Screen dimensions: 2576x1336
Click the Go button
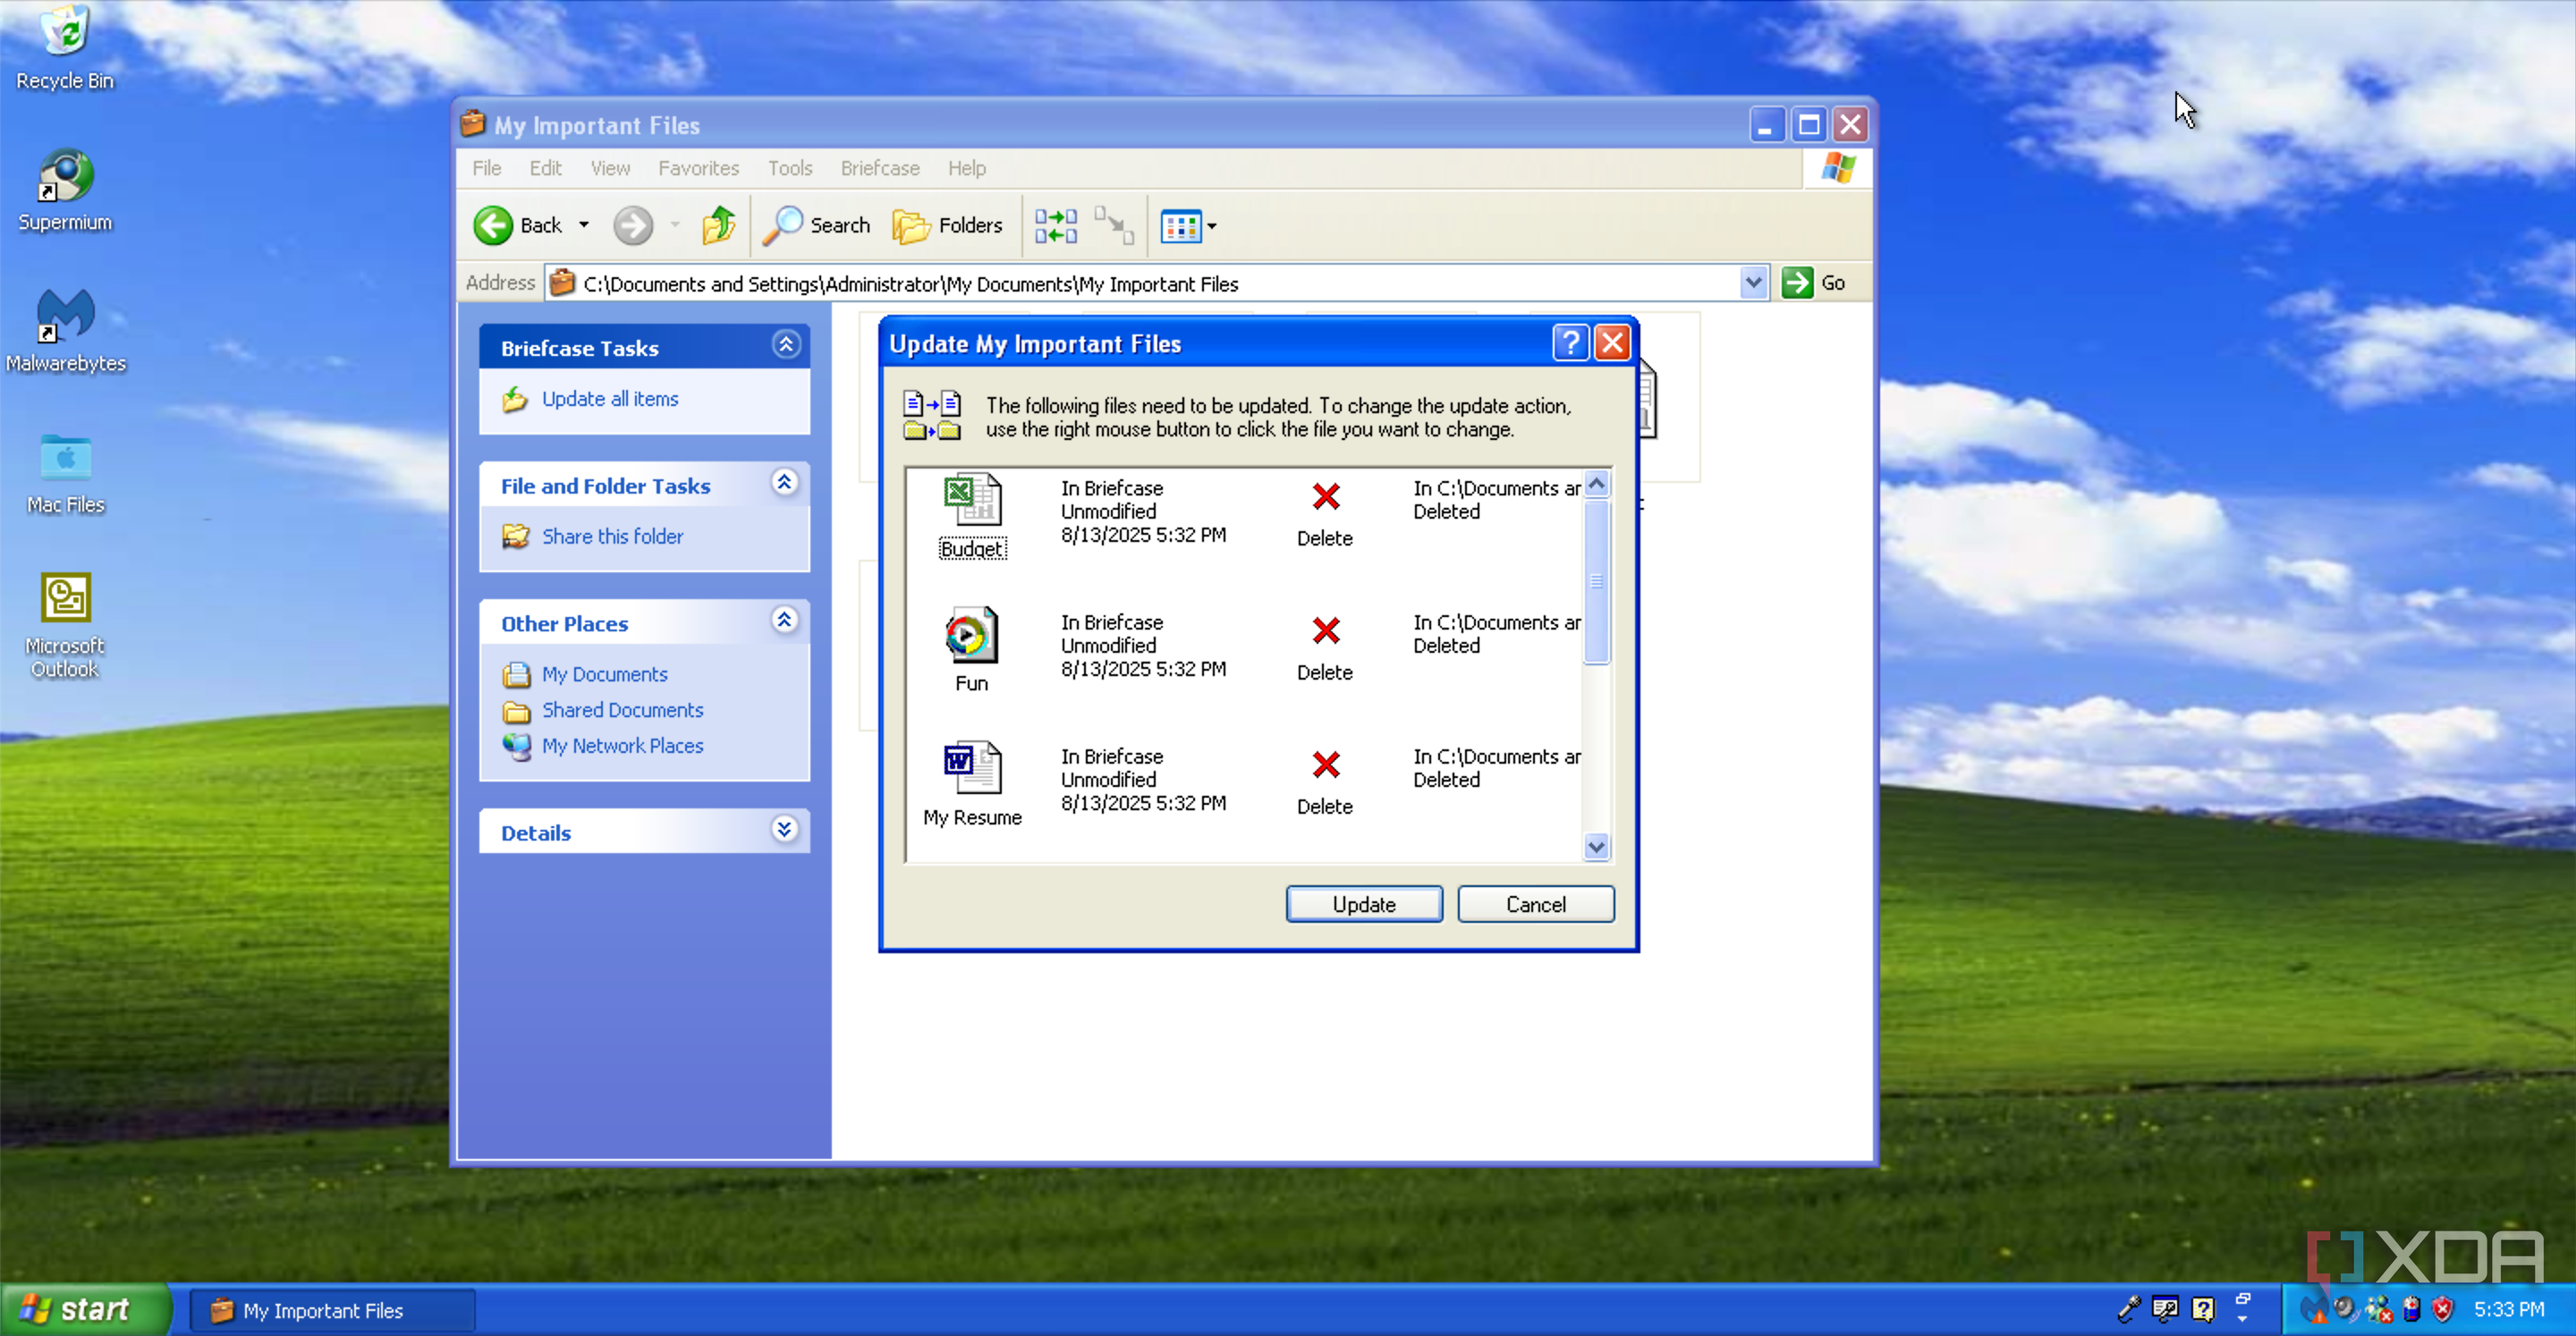click(1815, 283)
